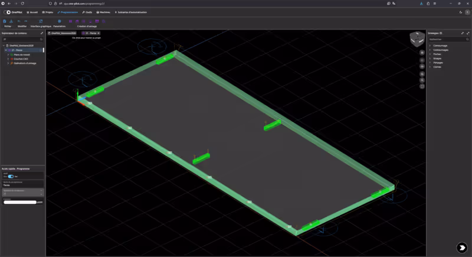Screen dimensions: 472x257
Task: Click the Stratégies info icon
Action: click(x=441, y=33)
